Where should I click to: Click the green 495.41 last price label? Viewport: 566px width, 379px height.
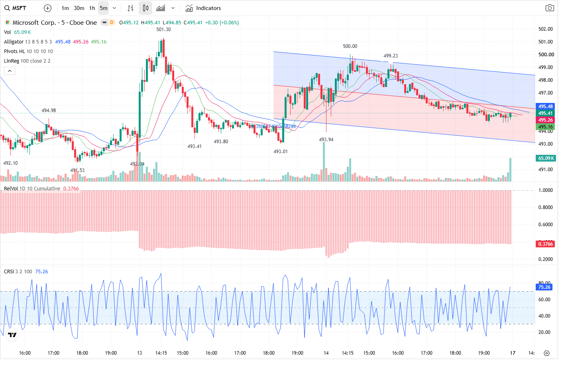click(546, 113)
